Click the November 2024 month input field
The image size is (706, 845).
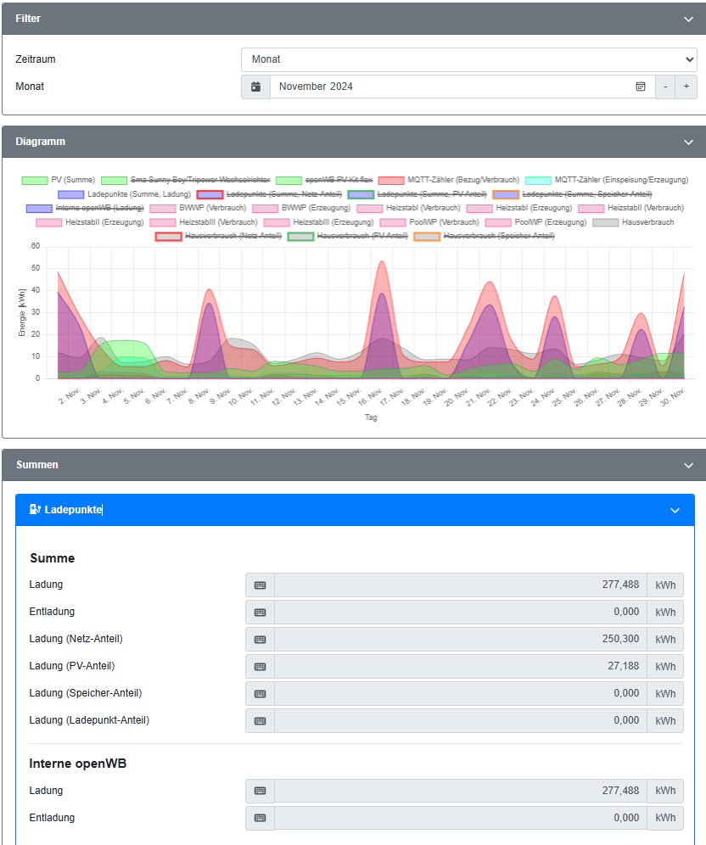click(x=450, y=87)
